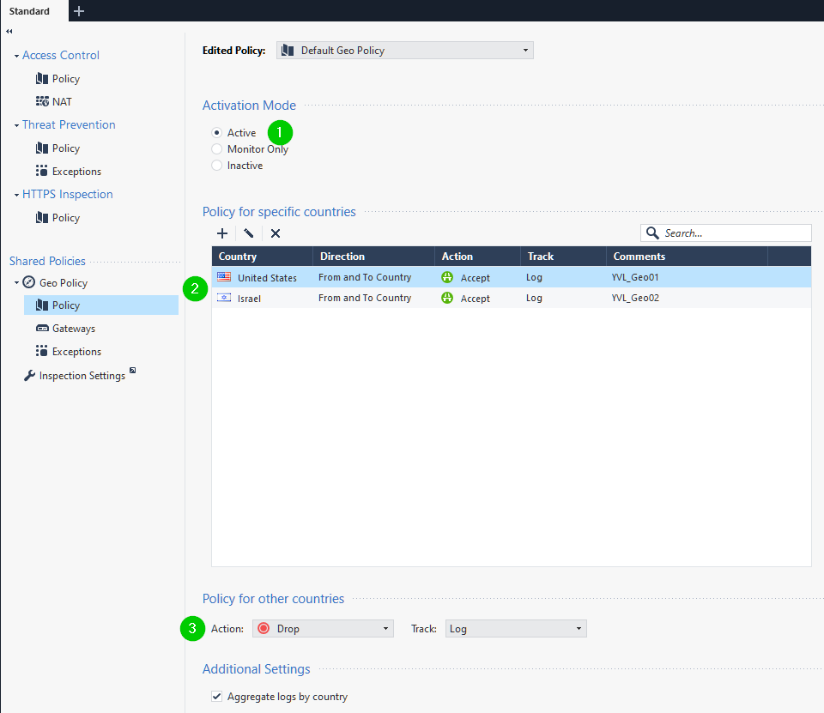Click the Threat Prevention Exceptions icon

[x=41, y=171]
